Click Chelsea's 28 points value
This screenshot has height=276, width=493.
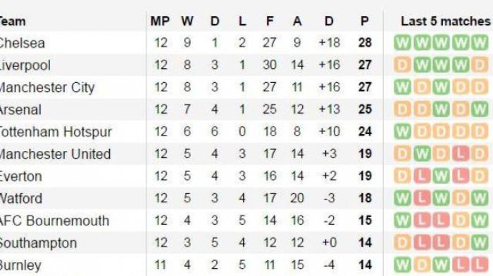tap(365, 43)
